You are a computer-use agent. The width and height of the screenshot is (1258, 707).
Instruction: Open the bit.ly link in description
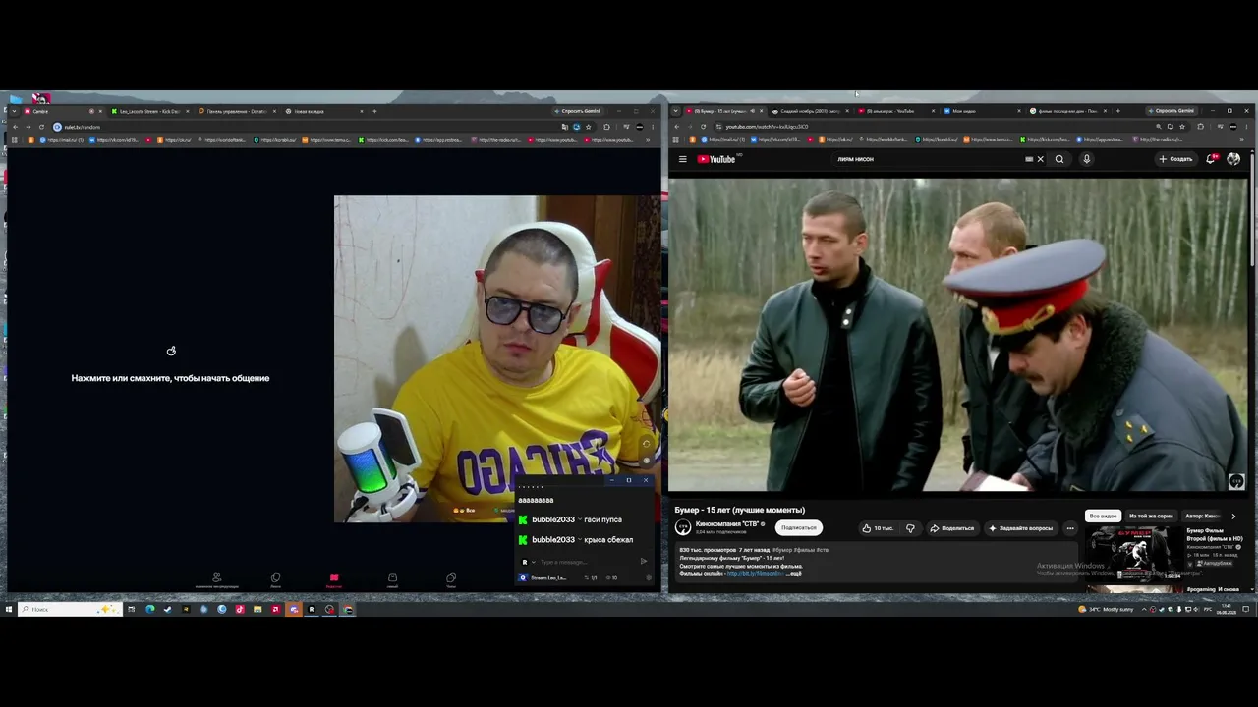[x=755, y=573]
